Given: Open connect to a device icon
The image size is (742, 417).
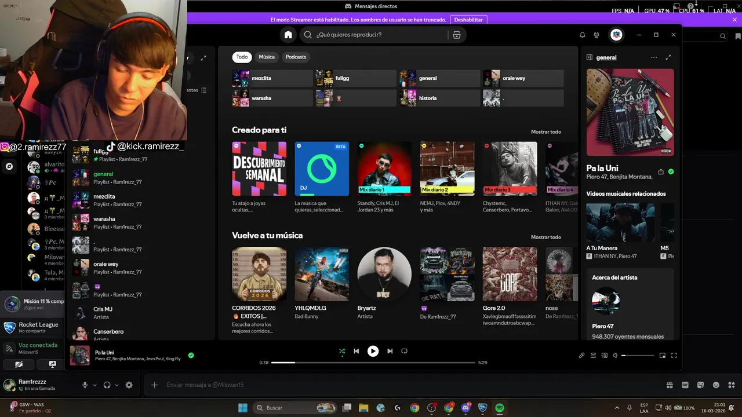Looking at the screenshot, I should 604,356.
